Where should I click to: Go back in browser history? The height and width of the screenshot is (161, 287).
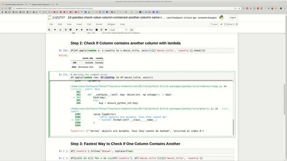point(2,8)
